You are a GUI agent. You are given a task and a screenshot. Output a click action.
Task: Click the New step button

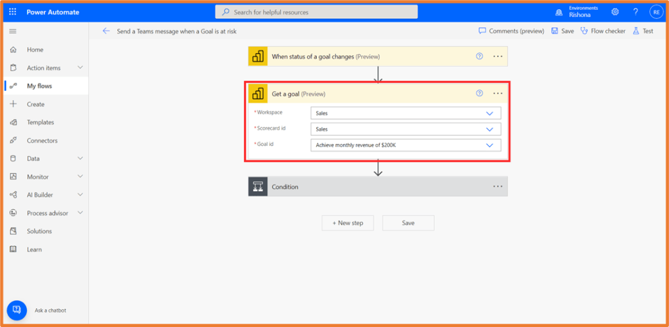[x=347, y=223]
